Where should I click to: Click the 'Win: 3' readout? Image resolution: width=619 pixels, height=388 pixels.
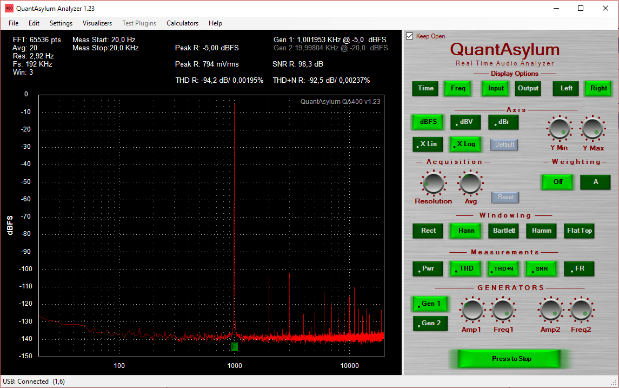[23, 73]
